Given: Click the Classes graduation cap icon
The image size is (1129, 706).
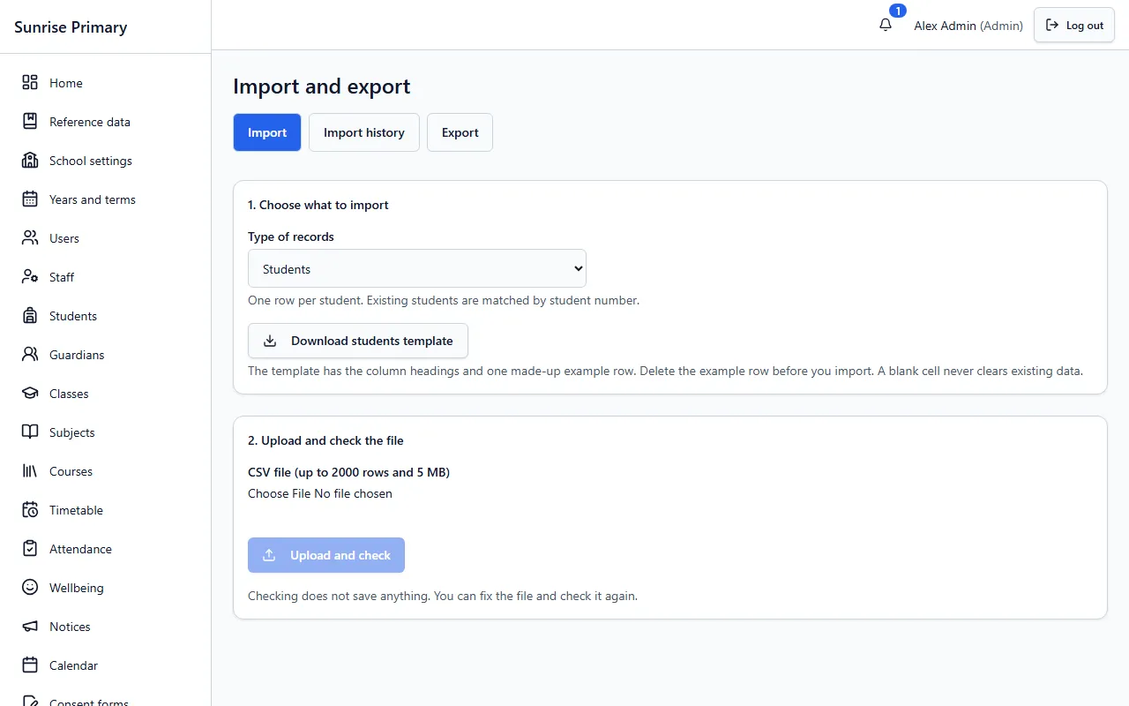Looking at the screenshot, I should tap(30, 394).
